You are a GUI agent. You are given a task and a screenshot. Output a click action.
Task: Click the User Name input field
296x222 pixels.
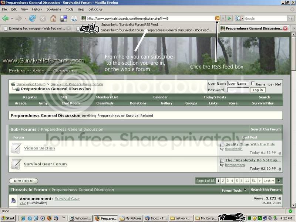(x=238, y=84)
